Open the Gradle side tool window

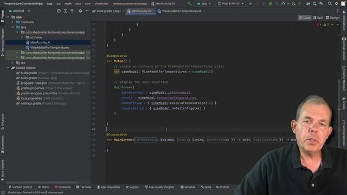click(344, 103)
